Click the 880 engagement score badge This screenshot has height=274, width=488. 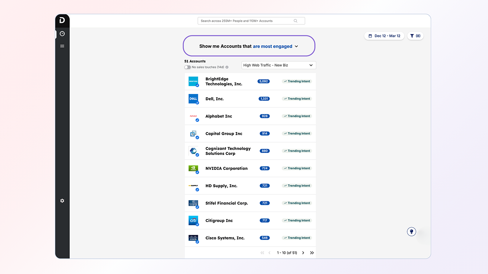[x=265, y=151]
